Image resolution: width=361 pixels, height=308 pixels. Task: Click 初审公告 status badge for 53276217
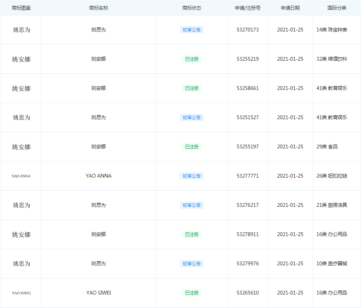tap(192, 205)
